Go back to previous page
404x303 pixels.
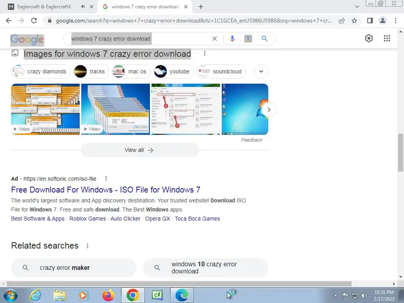tap(9, 21)
